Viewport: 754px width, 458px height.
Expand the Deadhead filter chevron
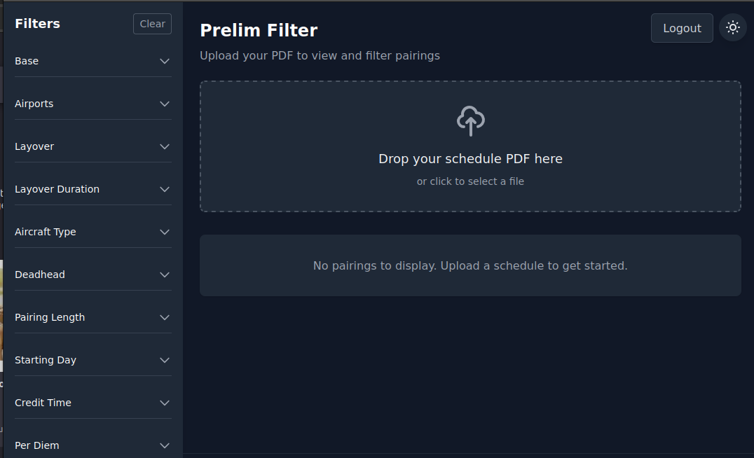coord(165,275)
